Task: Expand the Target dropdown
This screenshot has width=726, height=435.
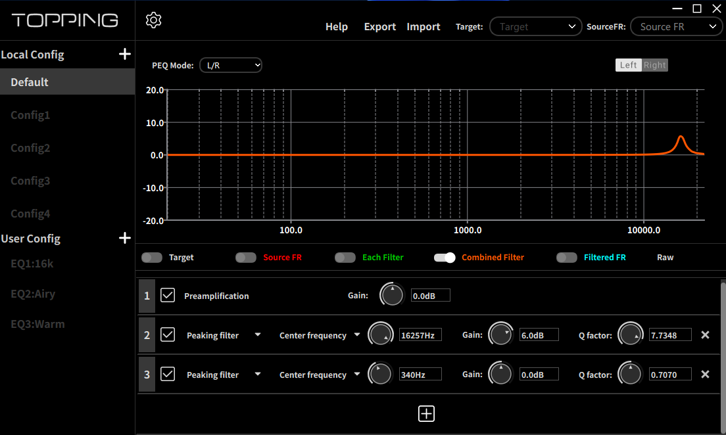Action: click(x=535, y=27)
